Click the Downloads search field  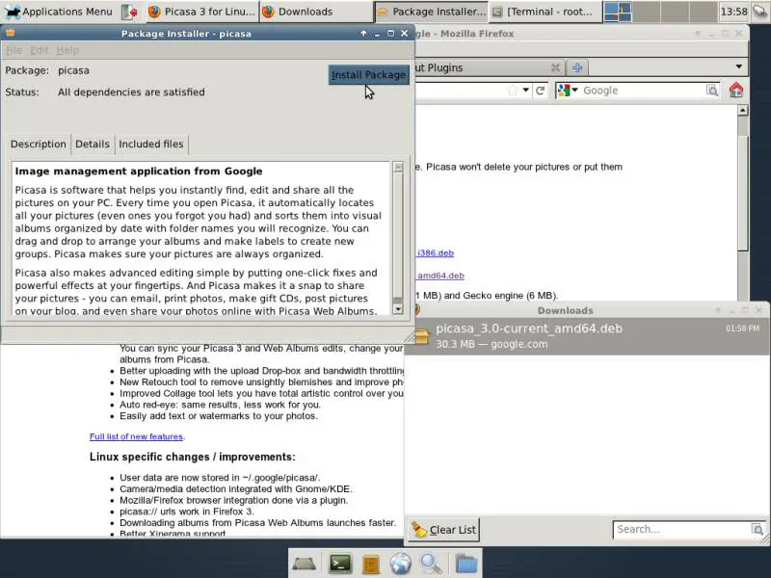point(682,529)
